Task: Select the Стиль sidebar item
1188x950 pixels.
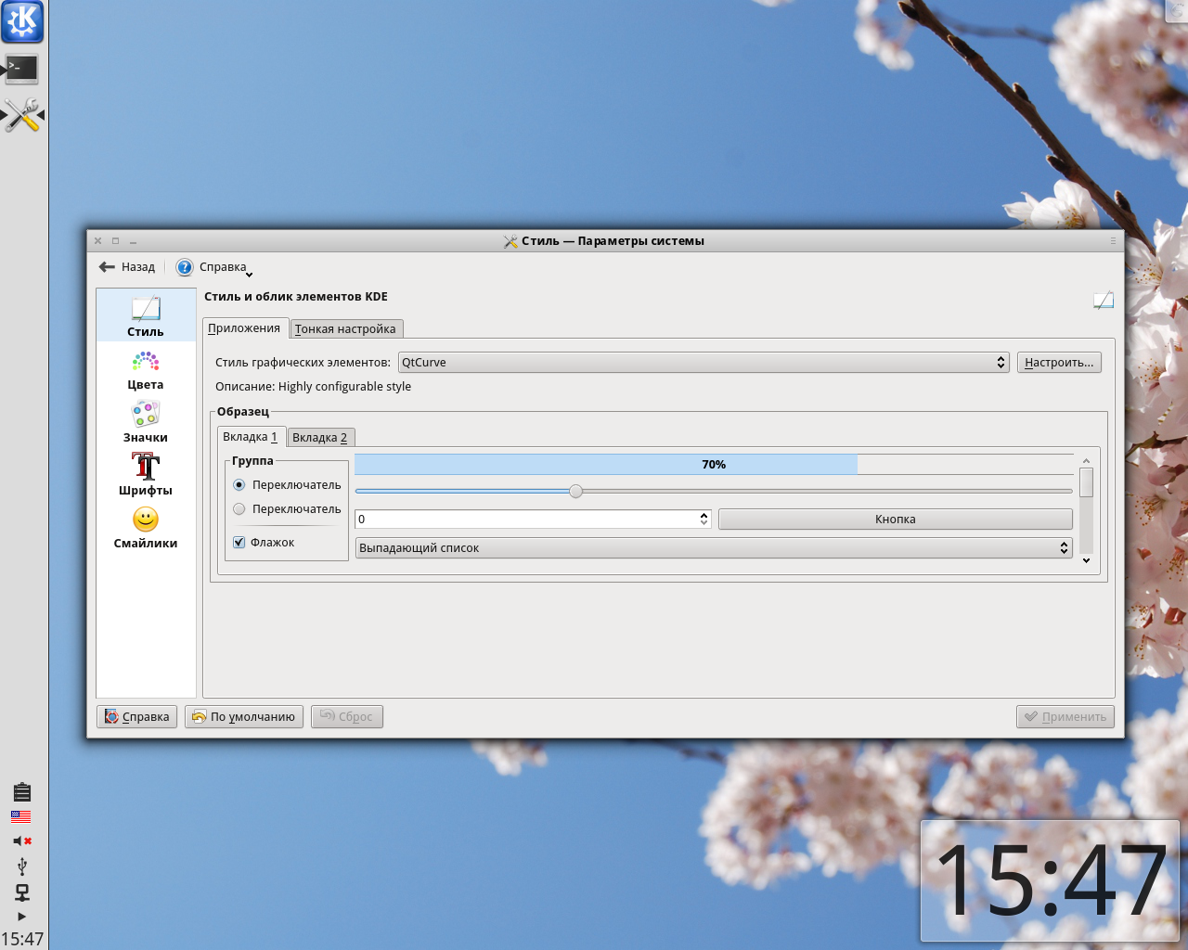Action: (146, 315)
